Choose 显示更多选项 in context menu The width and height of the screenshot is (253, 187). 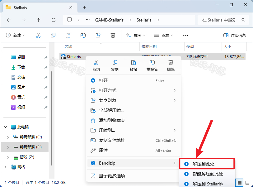[134, 176]
